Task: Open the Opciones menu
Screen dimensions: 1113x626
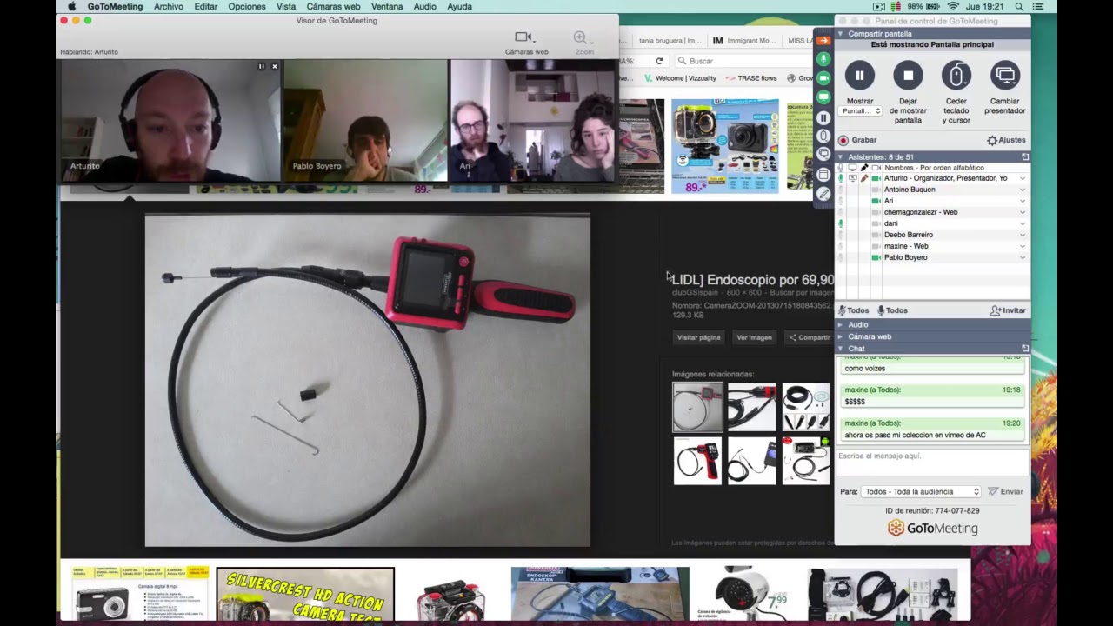Action: (x=247, y=6)
